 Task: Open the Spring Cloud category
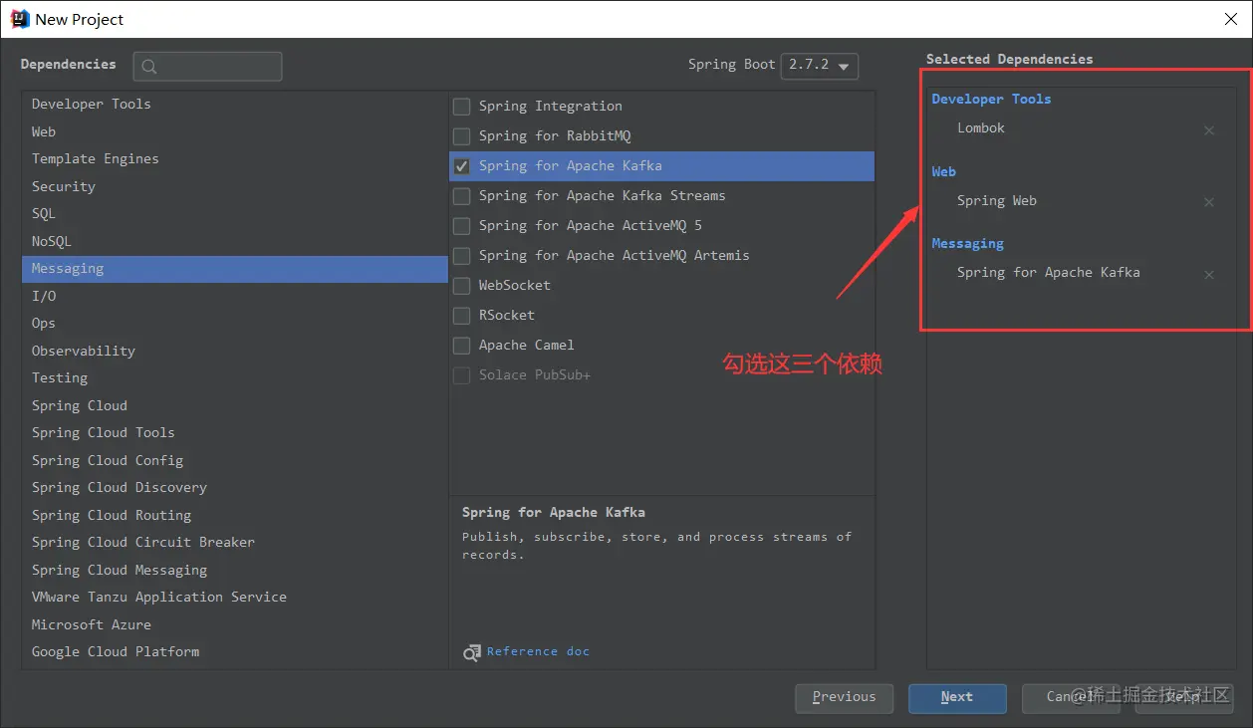click(235, 405)
